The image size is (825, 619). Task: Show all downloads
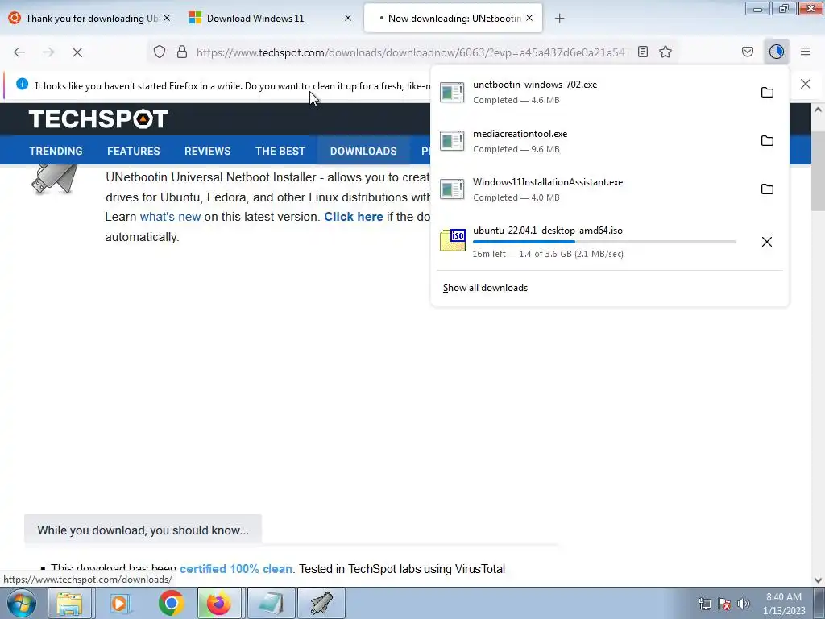coord(485,288)
